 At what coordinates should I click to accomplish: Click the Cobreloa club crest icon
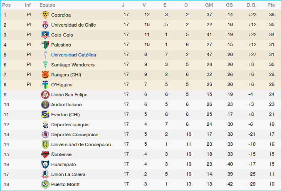45,15
